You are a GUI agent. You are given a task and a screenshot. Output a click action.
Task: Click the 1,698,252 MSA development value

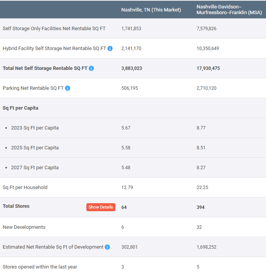pos(206,247)
